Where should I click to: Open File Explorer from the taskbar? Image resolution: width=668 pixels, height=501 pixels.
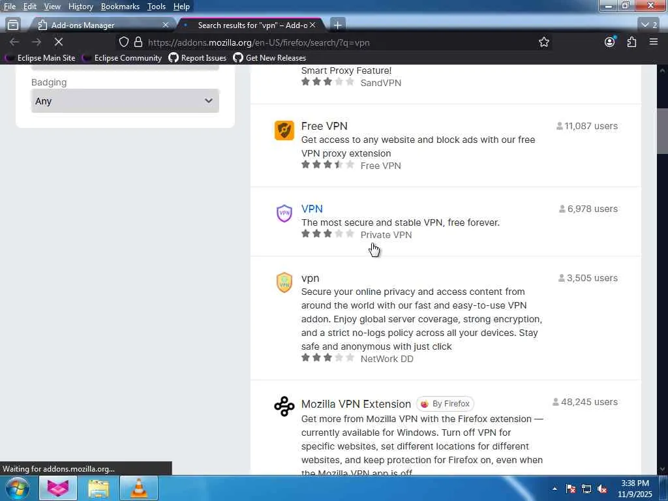[99, 488]
